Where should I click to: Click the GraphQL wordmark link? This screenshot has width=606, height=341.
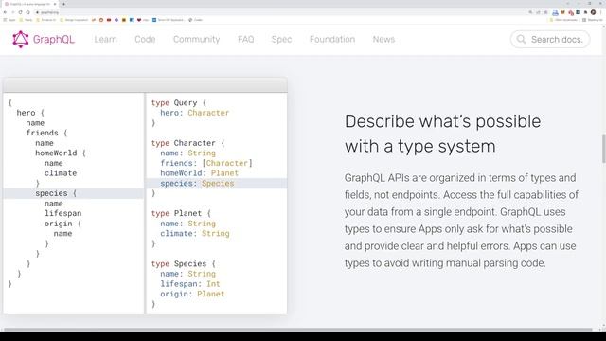click(54, 40)
